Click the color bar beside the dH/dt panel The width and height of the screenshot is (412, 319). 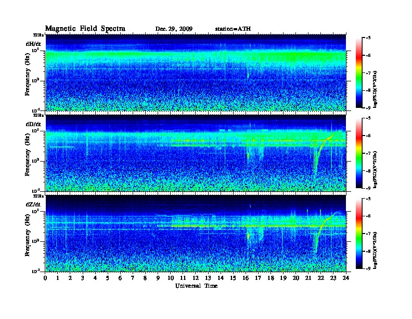point(359,73)
